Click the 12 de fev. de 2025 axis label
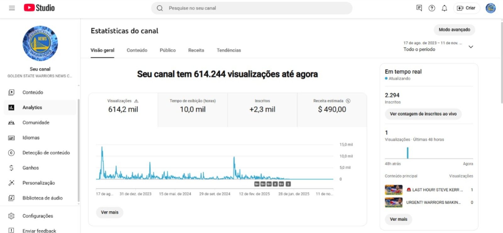 (x=254, y=194)
